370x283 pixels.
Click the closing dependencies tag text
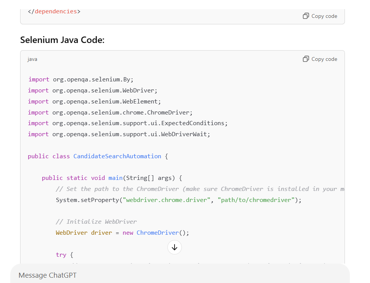[x=54, y=11]
